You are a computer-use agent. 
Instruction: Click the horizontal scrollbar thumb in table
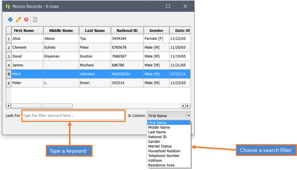click(x=42, y=106)
